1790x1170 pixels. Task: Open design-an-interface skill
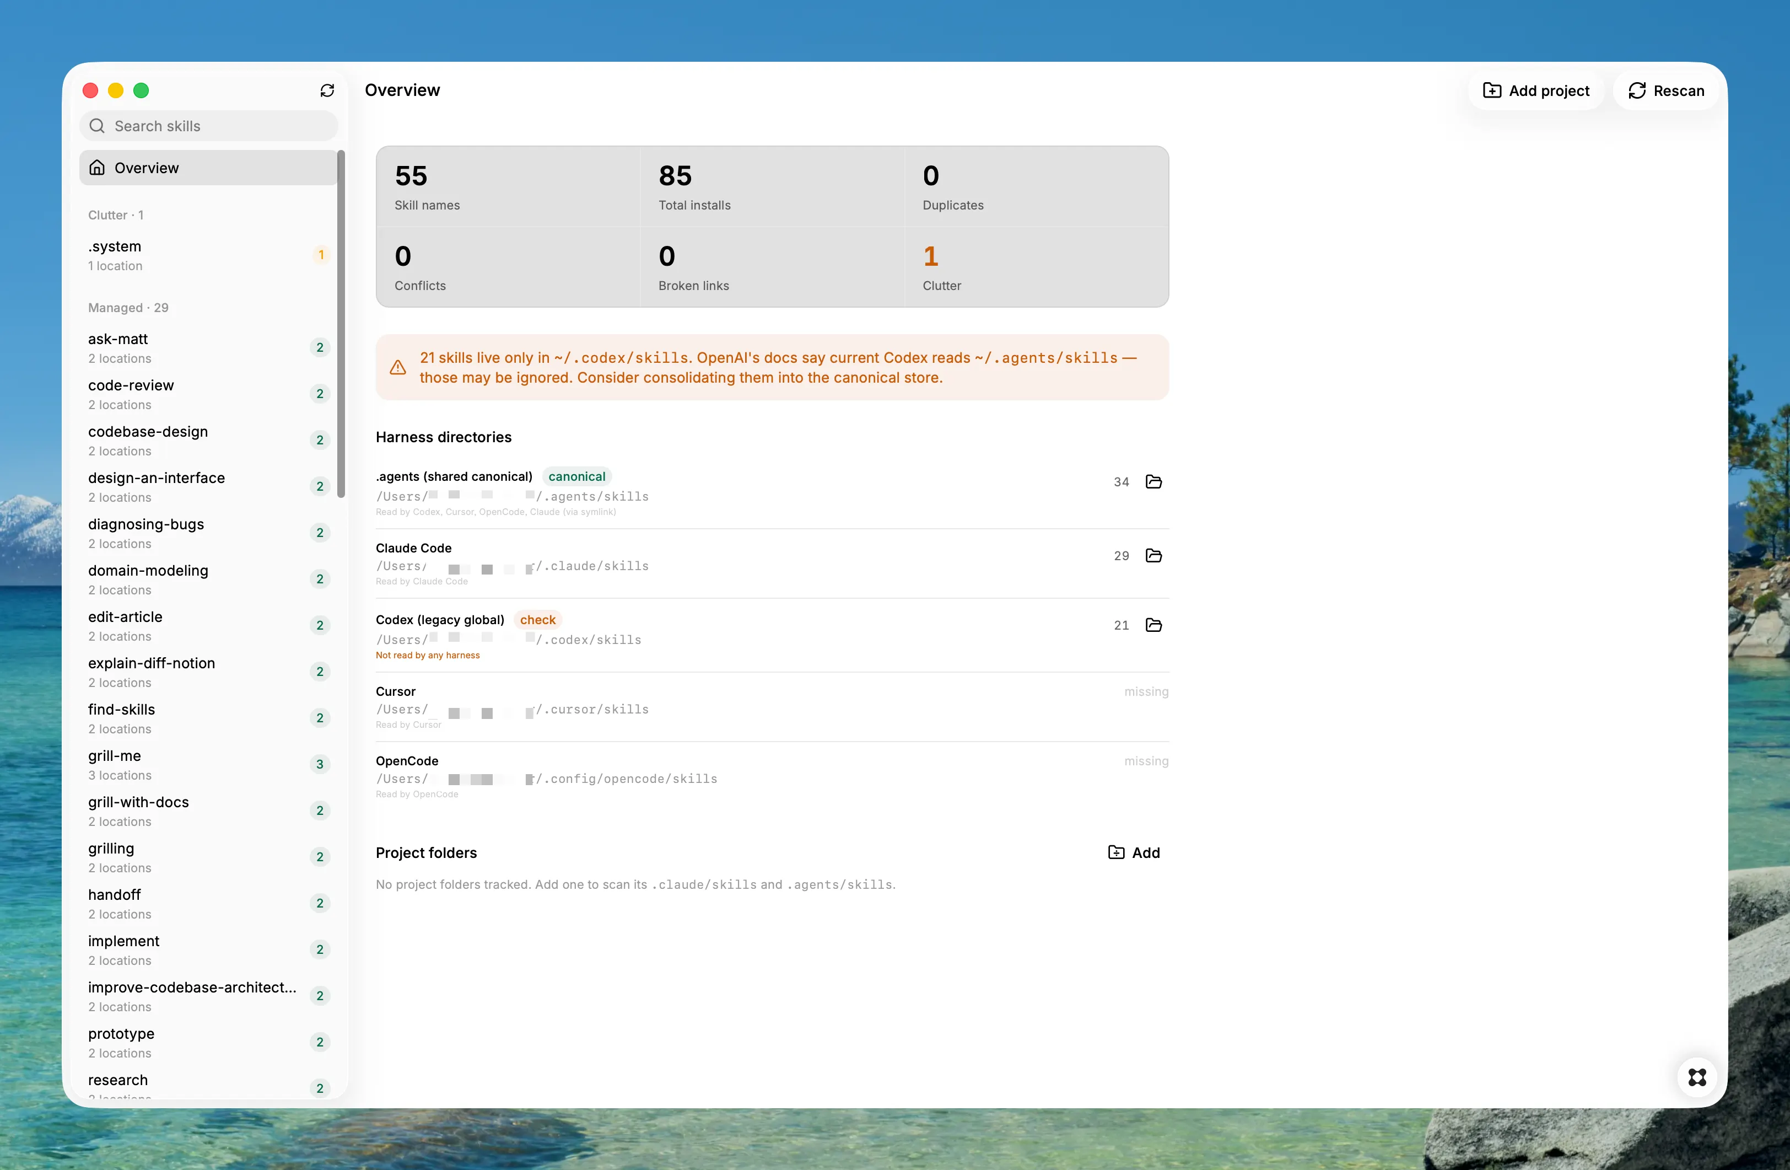[x=208, y=487]
